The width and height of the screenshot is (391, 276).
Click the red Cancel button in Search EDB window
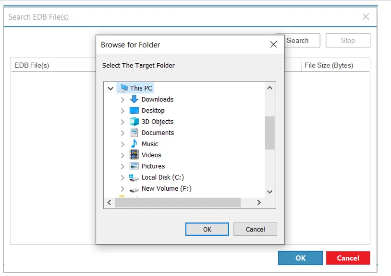coord(348,258)
